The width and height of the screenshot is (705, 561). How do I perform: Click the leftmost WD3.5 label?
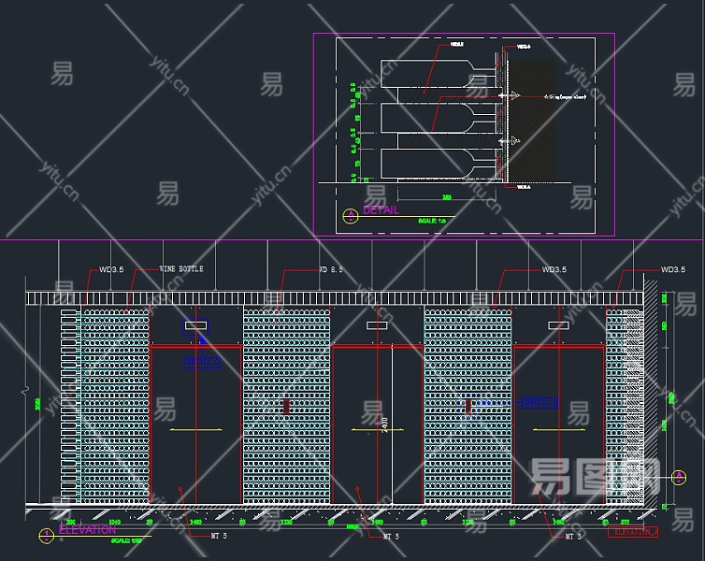tap(111, 270)
